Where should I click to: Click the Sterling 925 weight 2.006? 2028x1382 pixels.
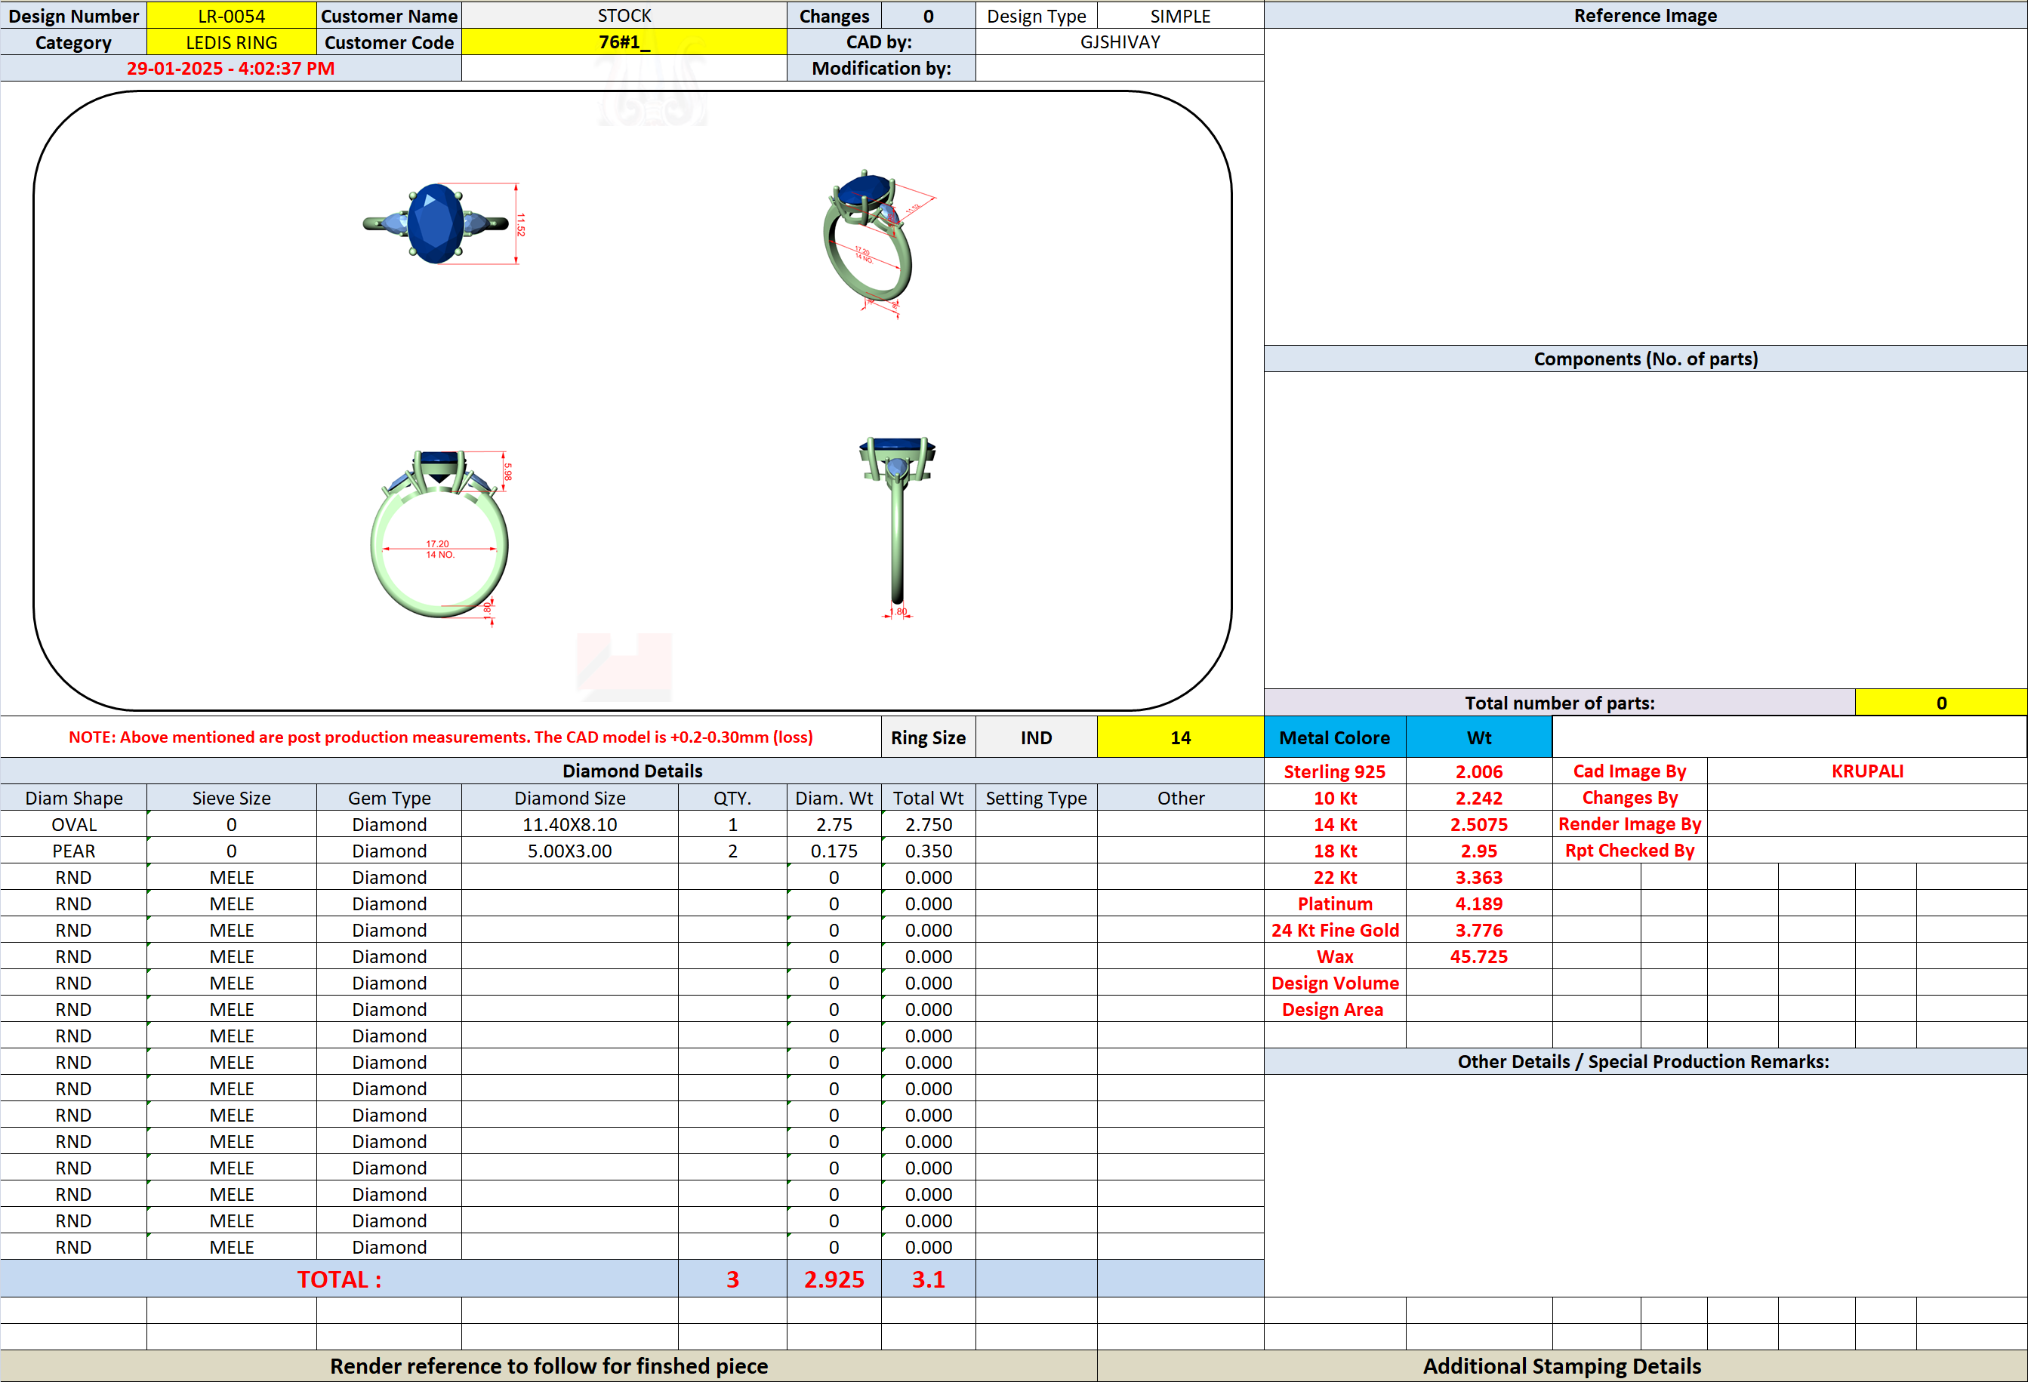1478,771
